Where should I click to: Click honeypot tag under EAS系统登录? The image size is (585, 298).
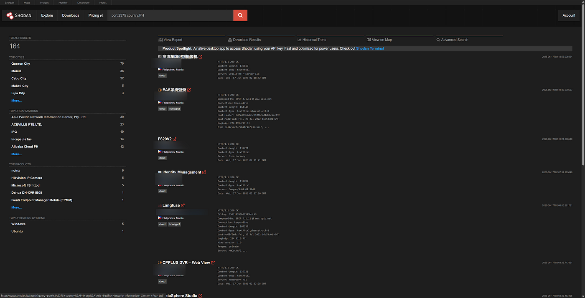point(175,109)
